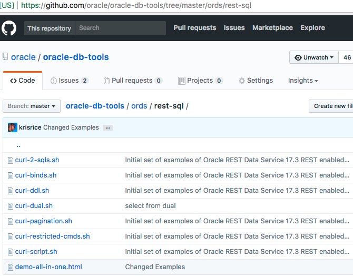Open curl-binds.sh file
This screenshot has width=353, height=276.
coord(36,175)
